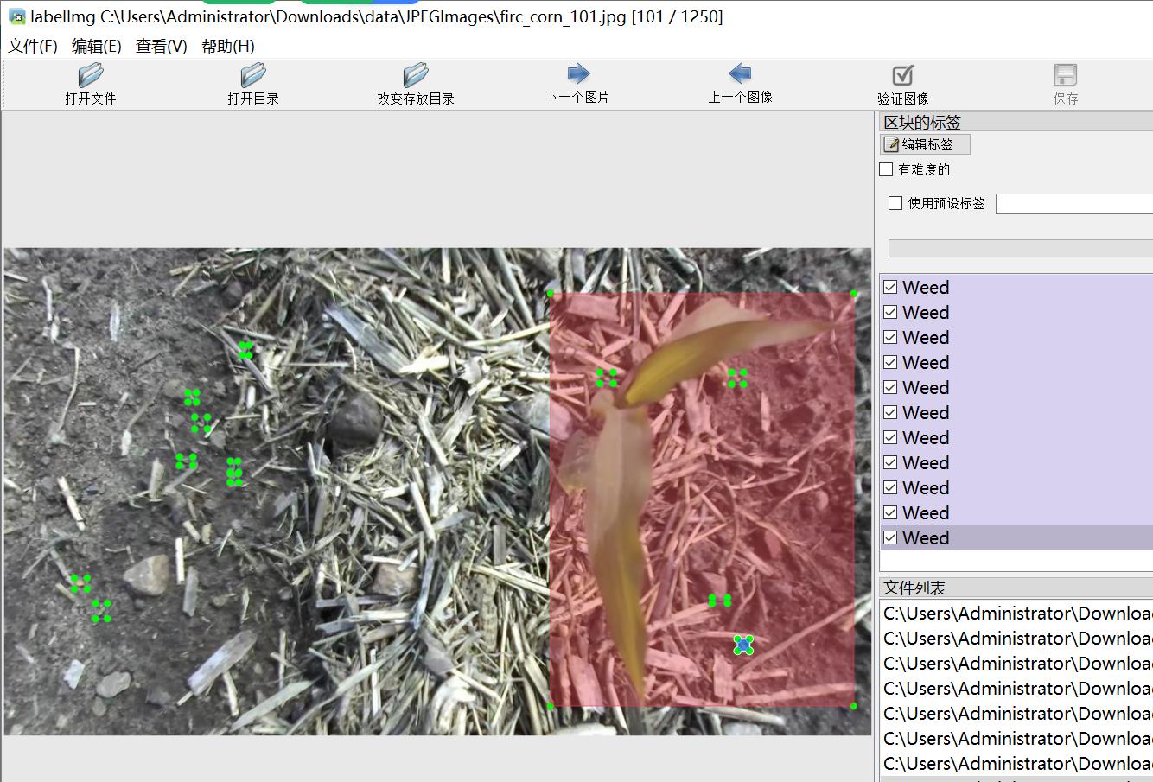Click the preset label text field
Viewport: 1153px width, 782px height.
1074,204
